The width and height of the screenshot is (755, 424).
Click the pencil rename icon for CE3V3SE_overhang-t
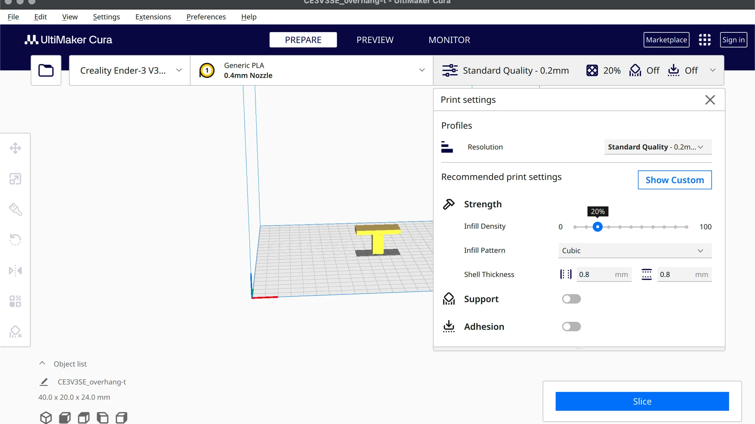point(44,382)
